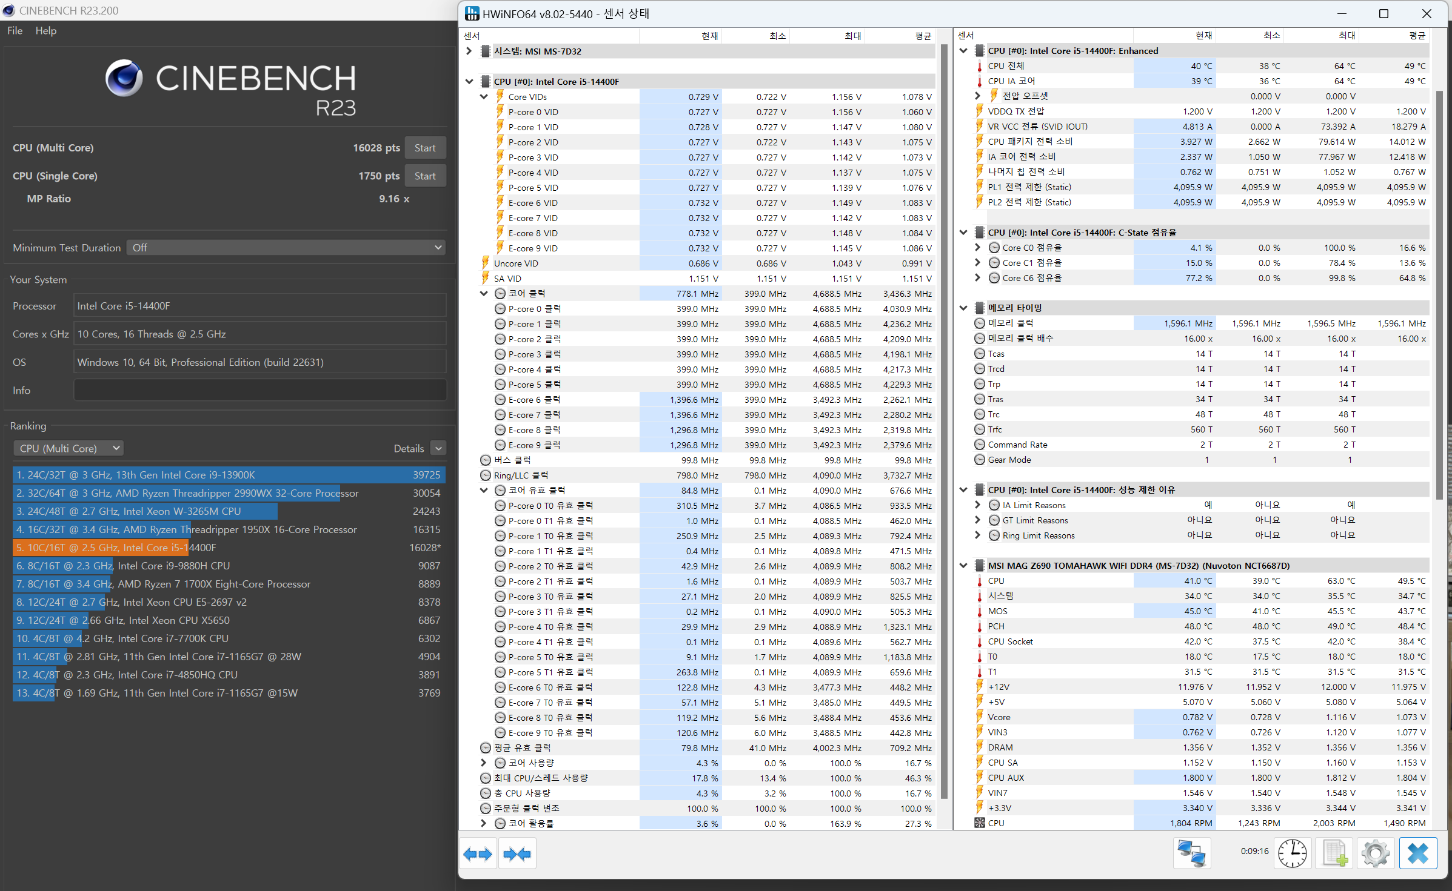Click the Cinebench sphere logo
The width and height of the screenshot is (1452, 891).
[x=124, y=79]
